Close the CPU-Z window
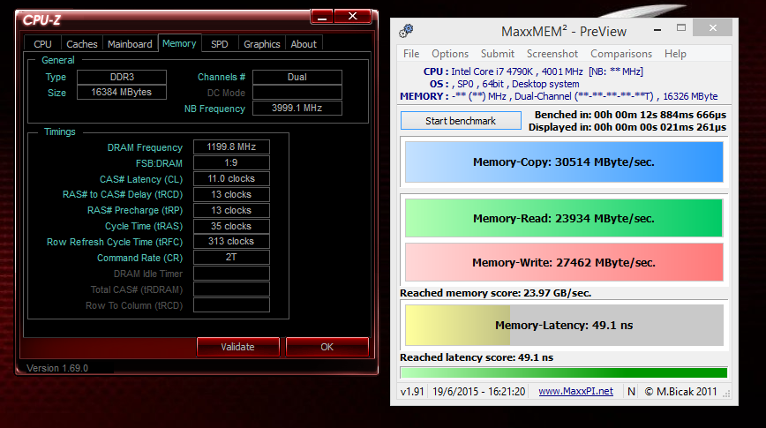This screenshot has height=428, width=766. coord(353,17)
